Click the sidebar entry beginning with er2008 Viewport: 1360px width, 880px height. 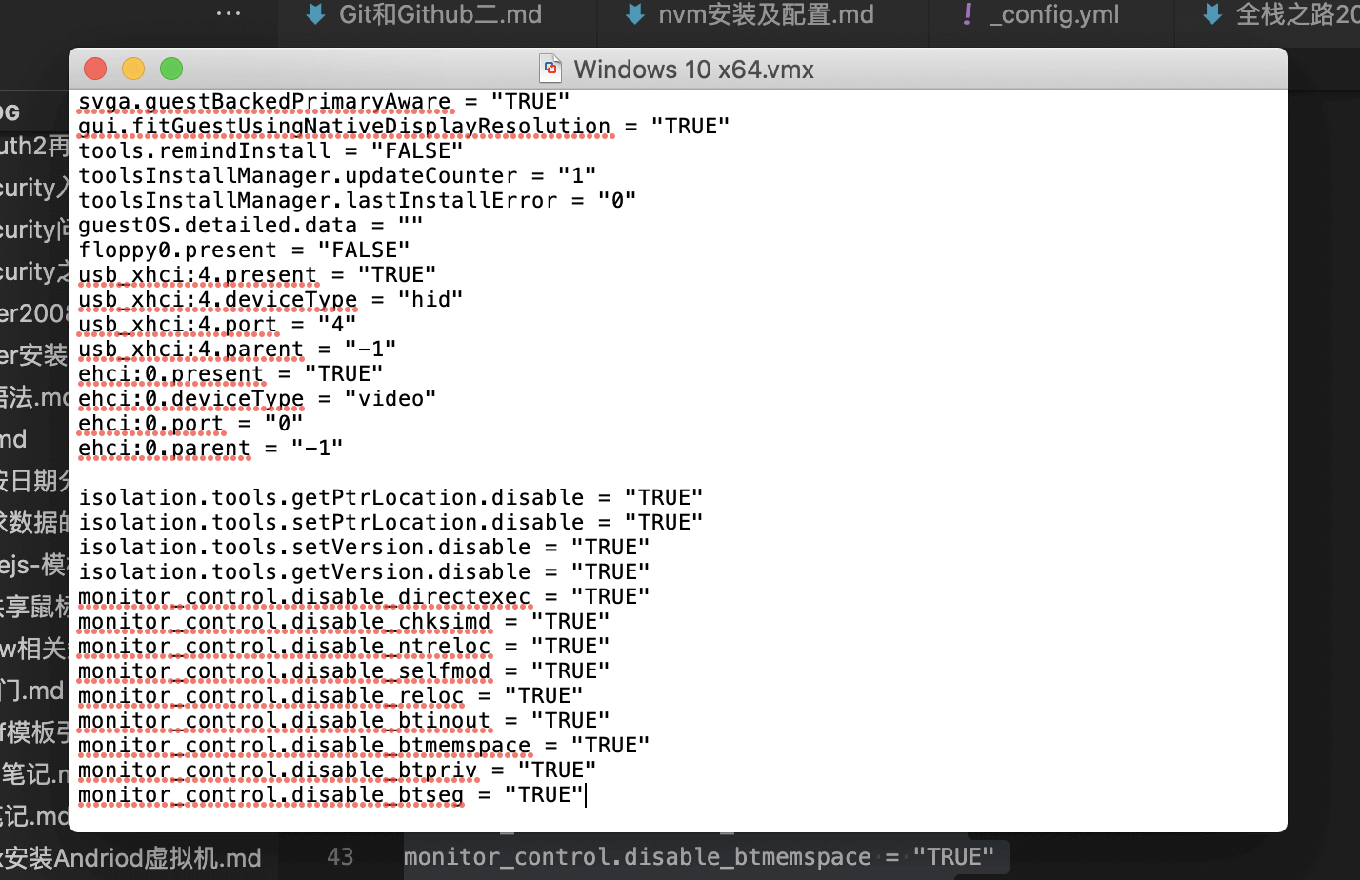pos(34,313)
